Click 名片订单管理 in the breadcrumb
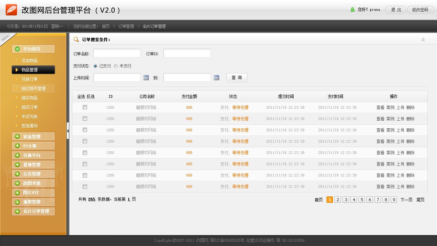 [x=154, y=26]
